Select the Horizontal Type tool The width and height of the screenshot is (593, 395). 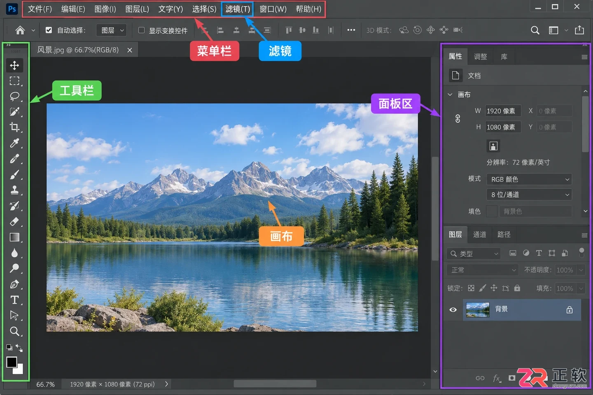pyautogui.click(x=14, y=300)
